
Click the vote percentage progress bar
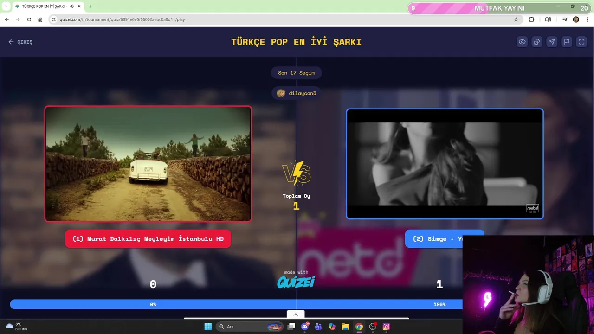236,304
